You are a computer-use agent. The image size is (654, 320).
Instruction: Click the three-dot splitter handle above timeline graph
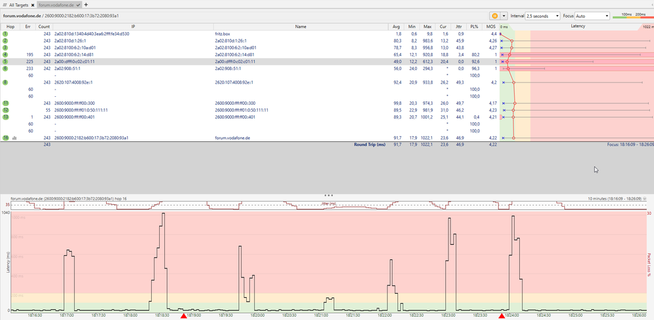329,194
